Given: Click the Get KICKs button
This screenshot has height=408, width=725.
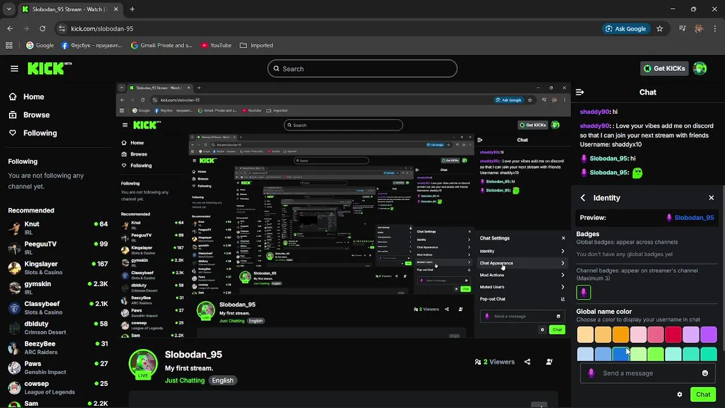Looking at the screenshot, I should point(665,69).
